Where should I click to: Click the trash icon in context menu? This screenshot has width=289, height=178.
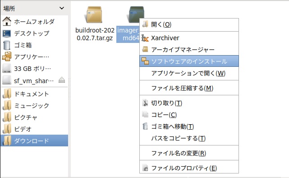click(x=145, y=126)
